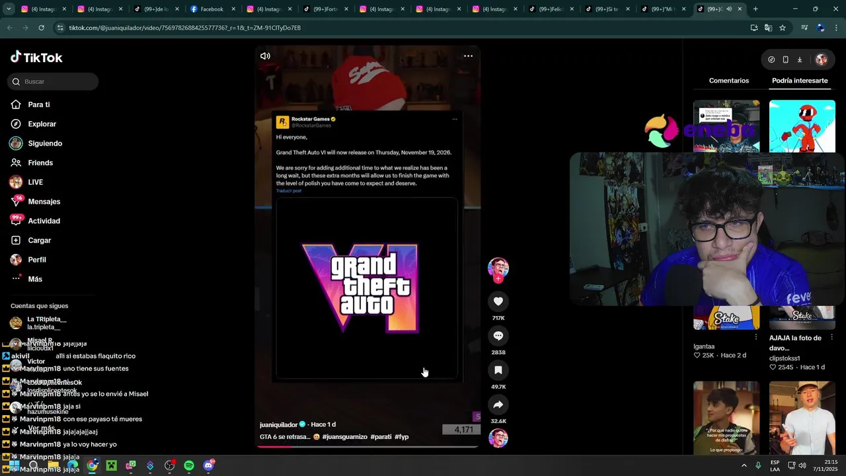Screen dimensions: 846x476
Task: Open the taskbar volume control
Action: point(802,465)
